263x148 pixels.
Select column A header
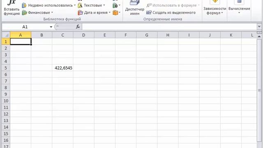(21, 35)
